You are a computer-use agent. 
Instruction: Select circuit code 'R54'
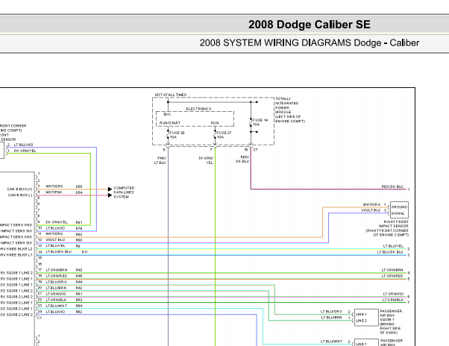pos(79,306)
